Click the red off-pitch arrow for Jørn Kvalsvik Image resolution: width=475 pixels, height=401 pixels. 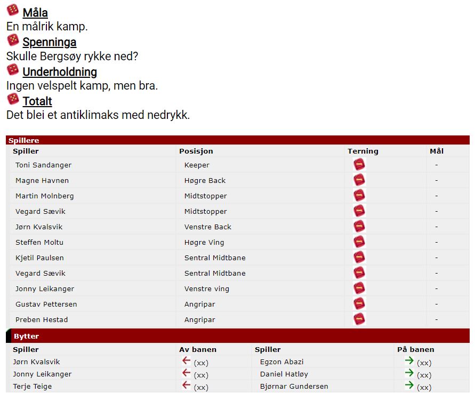coord(186,361)
